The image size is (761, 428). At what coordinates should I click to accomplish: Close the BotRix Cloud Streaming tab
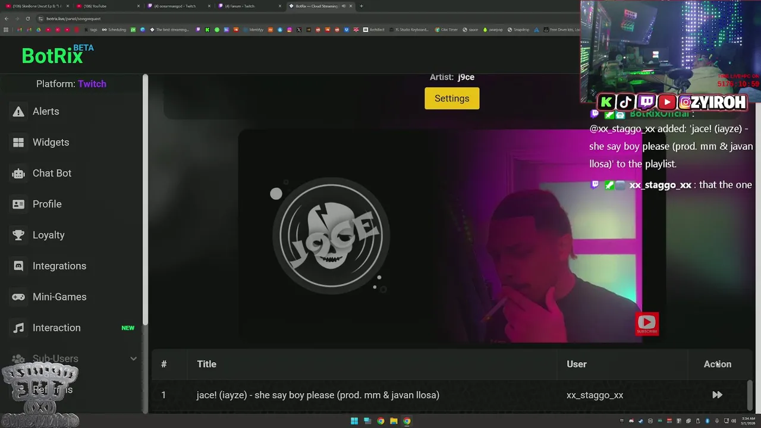351,6
